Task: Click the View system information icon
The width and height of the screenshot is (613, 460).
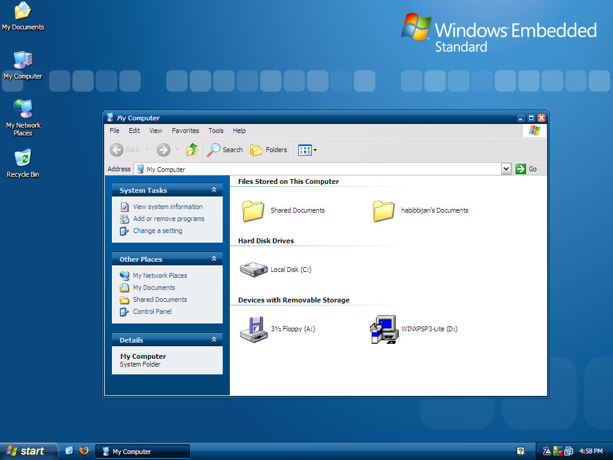Action: [125, 207]
